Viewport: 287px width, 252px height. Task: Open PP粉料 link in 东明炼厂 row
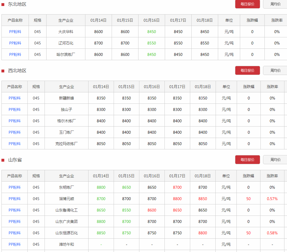click(x=15, y=187)
